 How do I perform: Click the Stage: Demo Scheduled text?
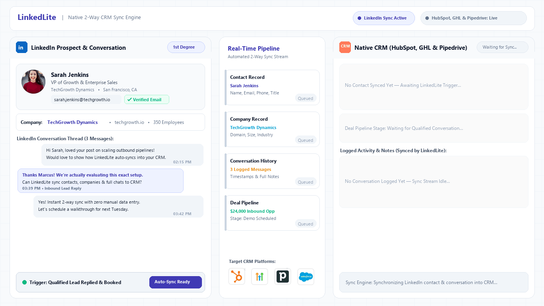click(x=253, y=218)
